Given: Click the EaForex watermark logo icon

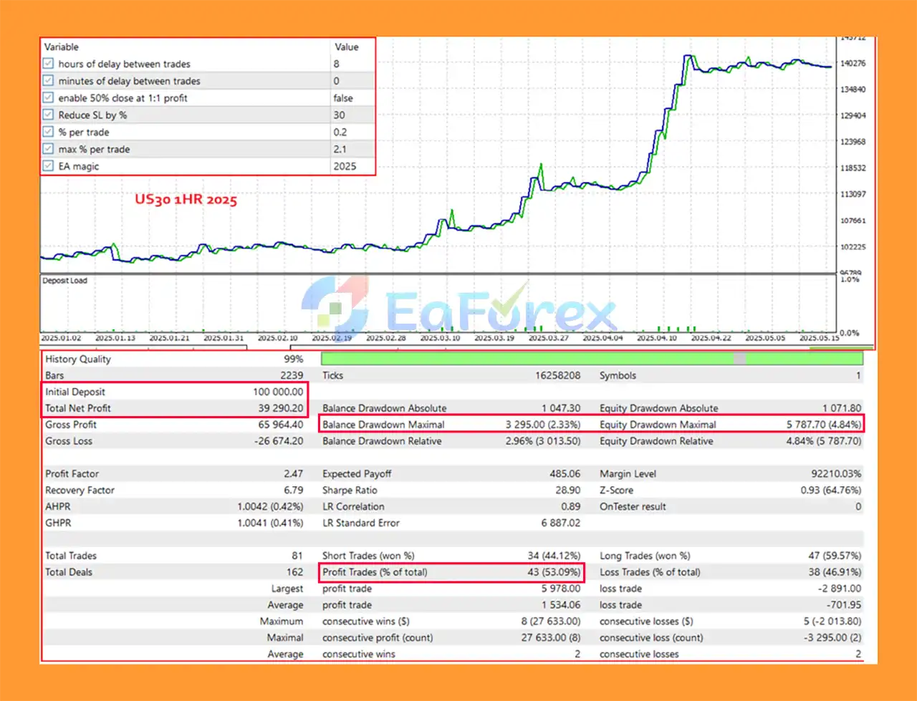Looking at the screenshot, I should coord(335,309).
